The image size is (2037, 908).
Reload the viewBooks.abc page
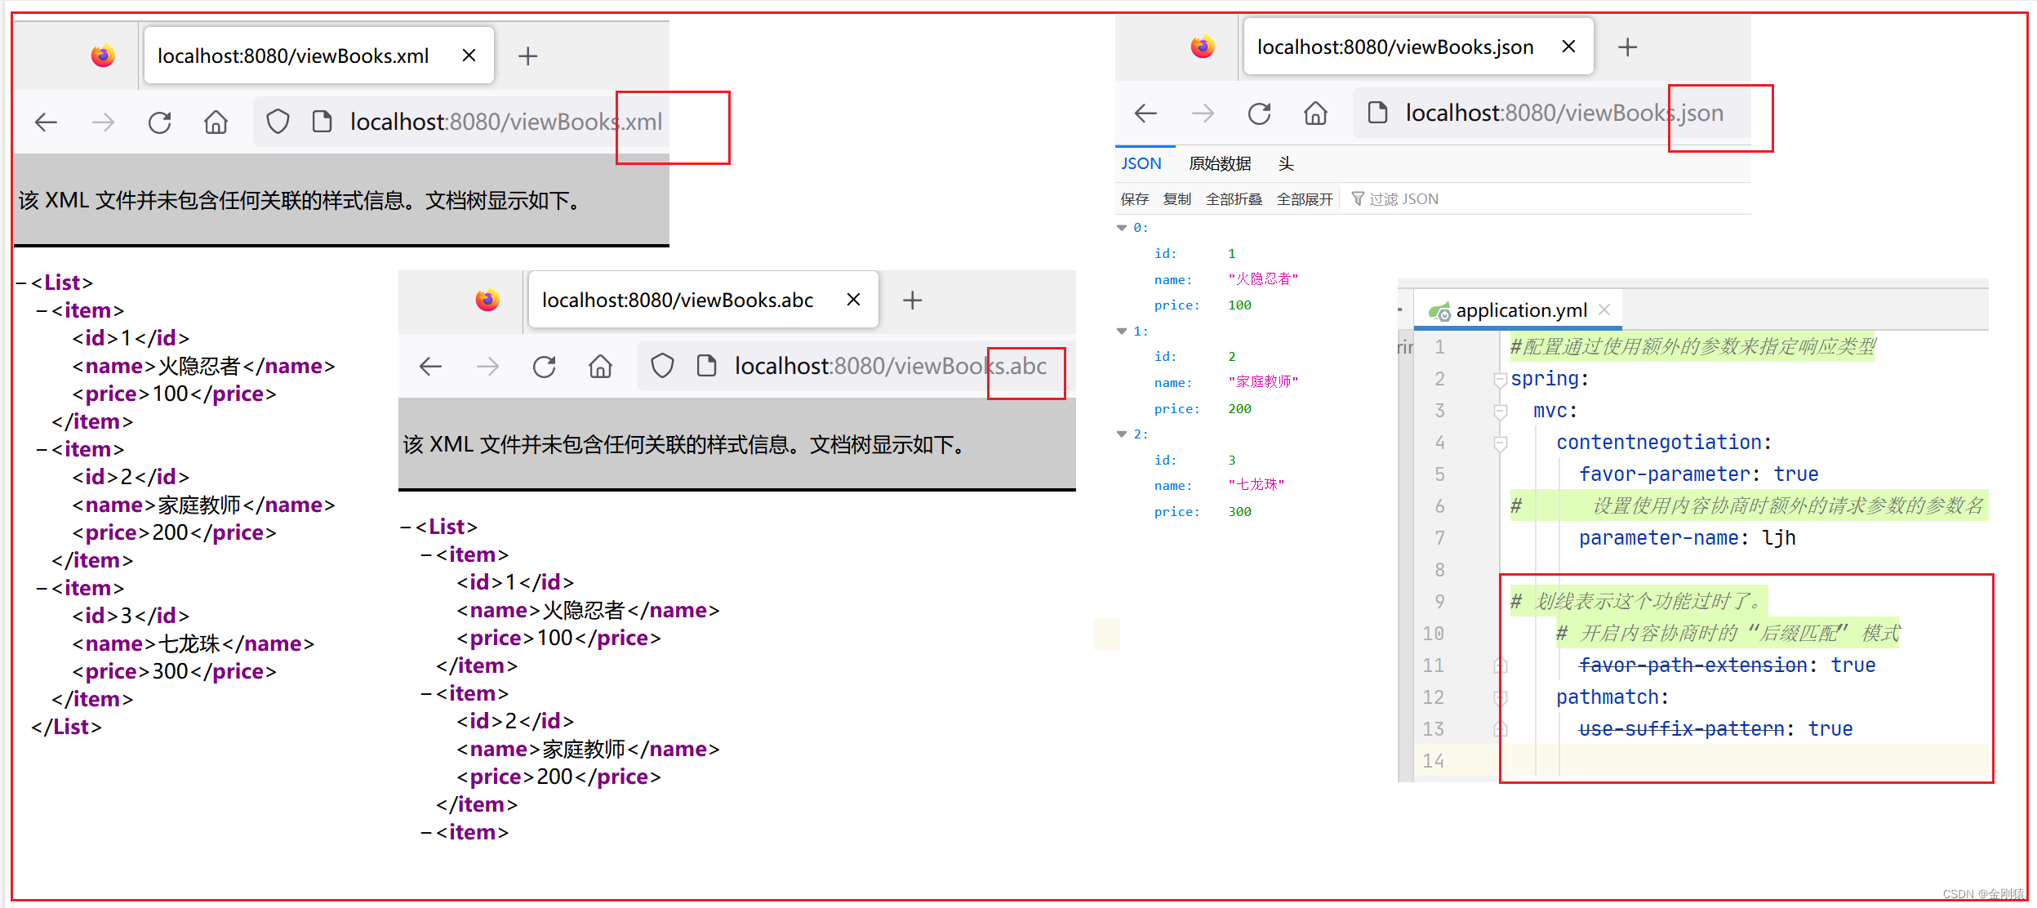[x=544, y=367]
